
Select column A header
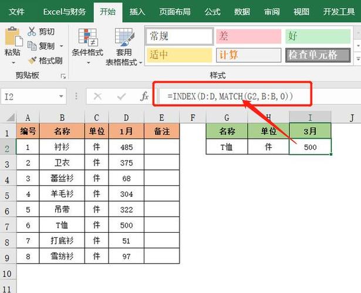28,117
